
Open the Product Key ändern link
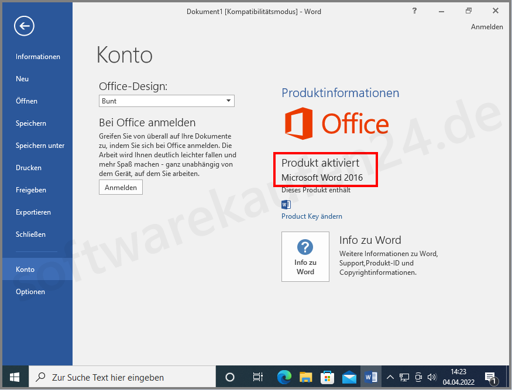tap(311, 216)
